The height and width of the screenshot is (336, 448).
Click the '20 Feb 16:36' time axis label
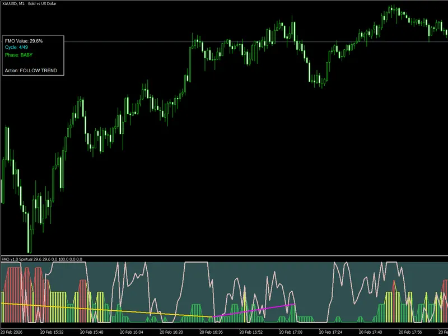click(211, 332)
